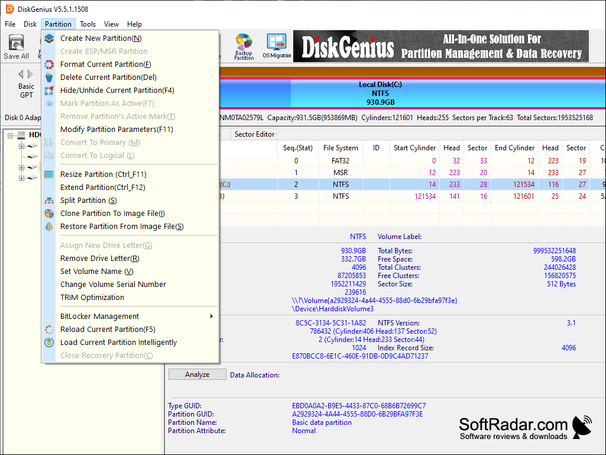Click the Free Space value 598.2GB
Viewport: 606px width, 455px height.
[x=563, y=259]
